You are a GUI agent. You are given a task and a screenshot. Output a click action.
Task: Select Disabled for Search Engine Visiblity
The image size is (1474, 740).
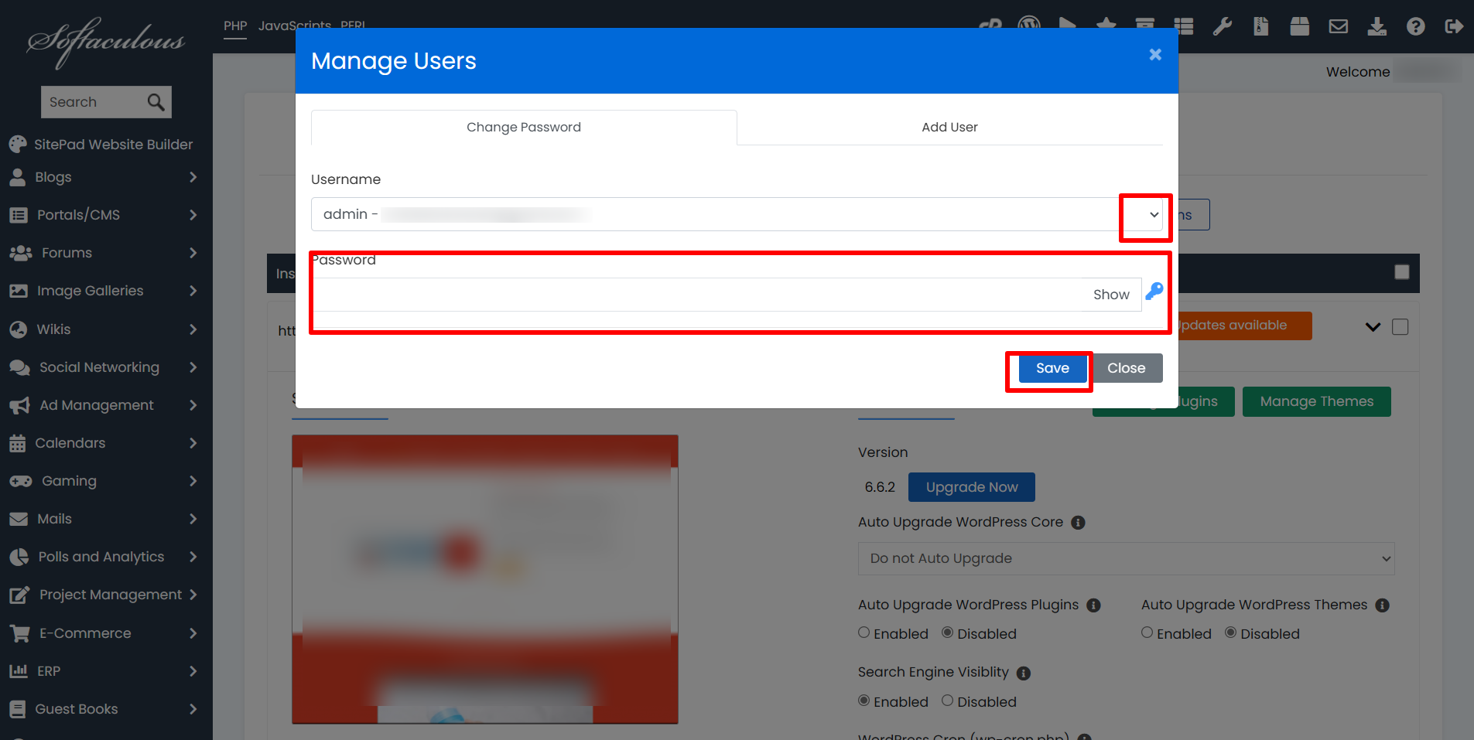pyautogui.click(x=948, y=701)
